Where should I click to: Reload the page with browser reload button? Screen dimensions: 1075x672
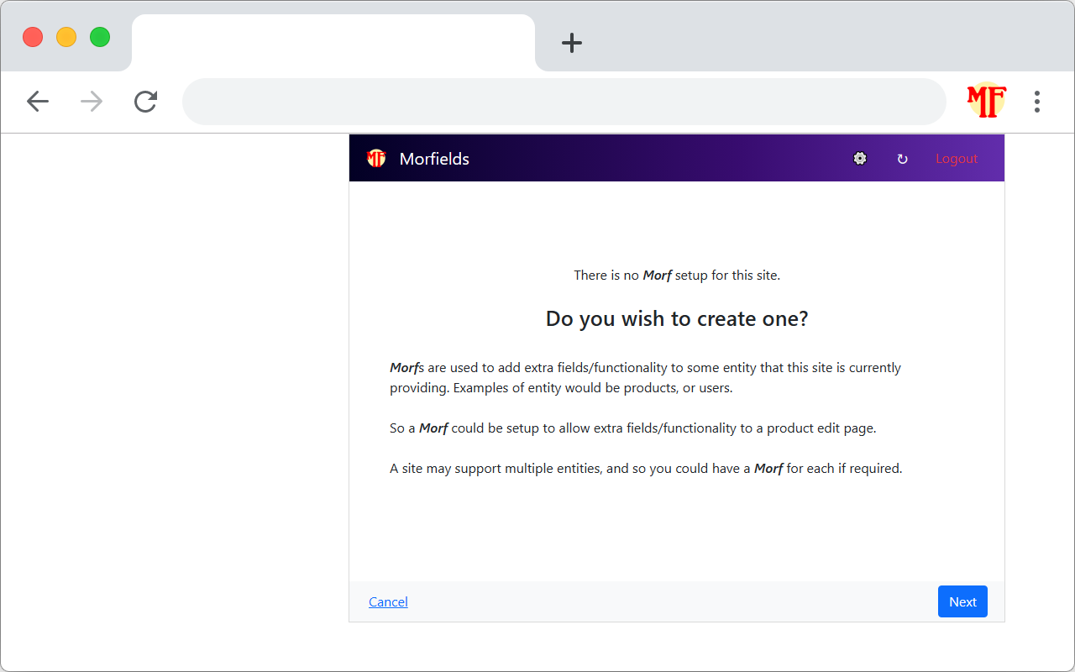[146, 102]
